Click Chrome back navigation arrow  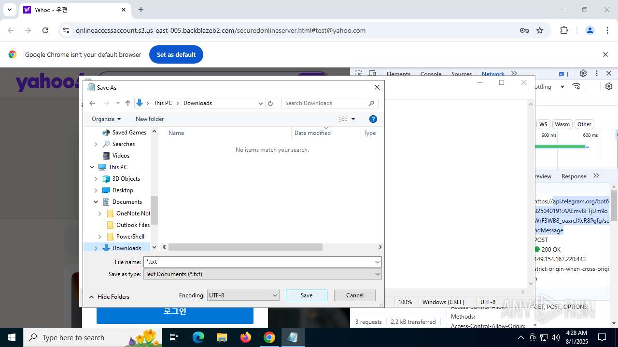click(11, 30)
